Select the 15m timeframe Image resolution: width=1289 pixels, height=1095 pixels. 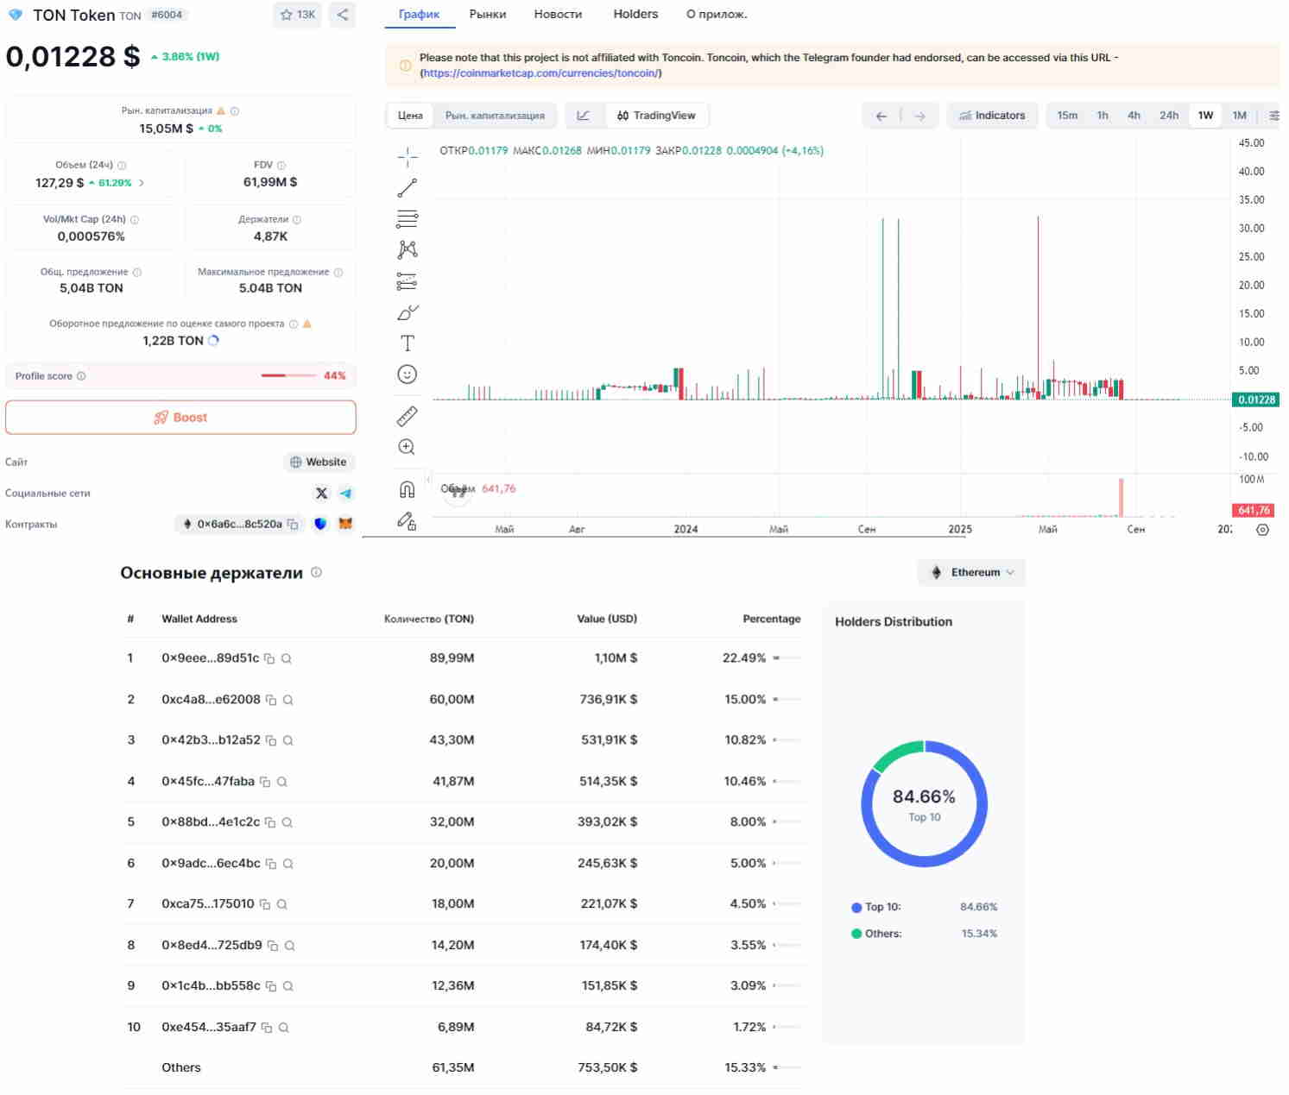1067,116
